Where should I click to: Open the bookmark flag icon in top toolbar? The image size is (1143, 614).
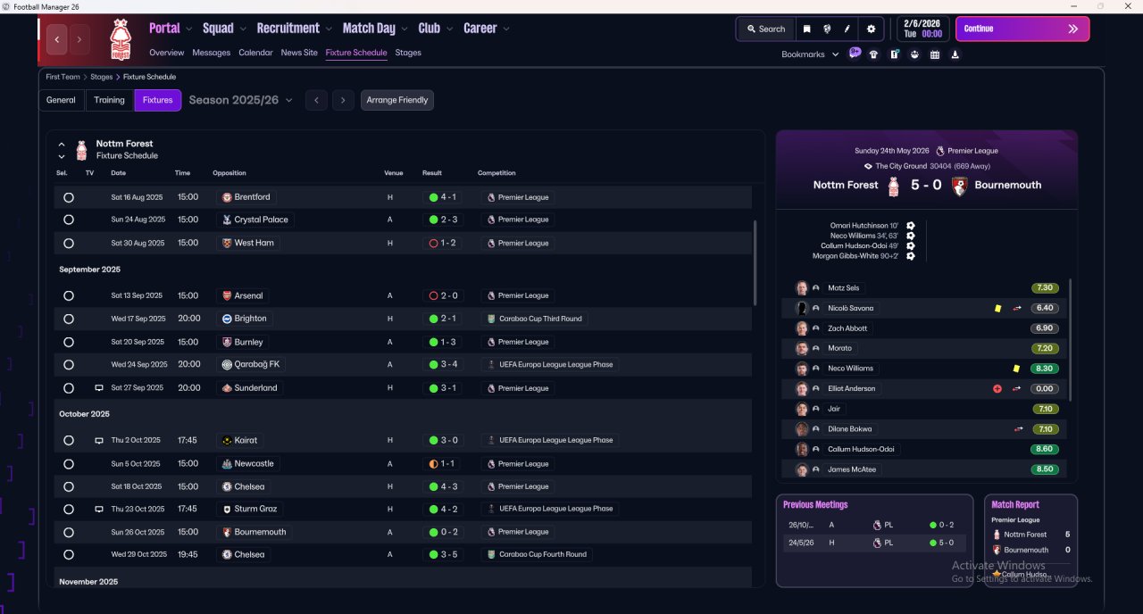coord(806,29)
